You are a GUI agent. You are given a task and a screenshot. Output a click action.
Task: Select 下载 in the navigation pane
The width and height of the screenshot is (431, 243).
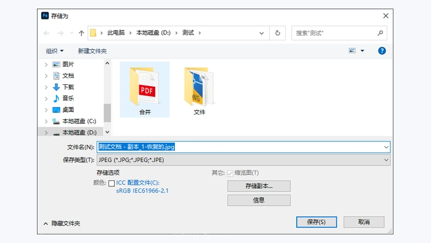click(x=68, y=87)
